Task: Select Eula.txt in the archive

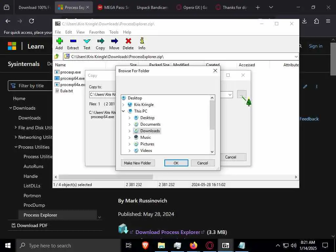Action: coord(64,91)
